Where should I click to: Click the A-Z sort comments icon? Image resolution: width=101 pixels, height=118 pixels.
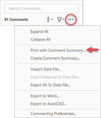coord(48,19)
